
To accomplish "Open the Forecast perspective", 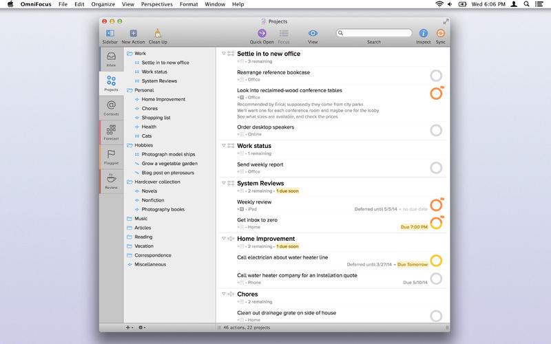I will (x=111, y=132).
